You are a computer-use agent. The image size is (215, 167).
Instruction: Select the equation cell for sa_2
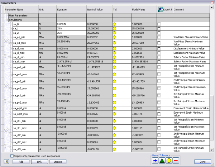[71, 32]
